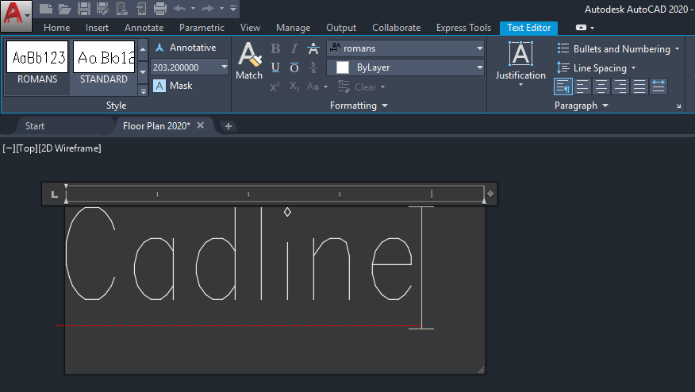Open the Undo history dropdown arrow

coord(194,9)
